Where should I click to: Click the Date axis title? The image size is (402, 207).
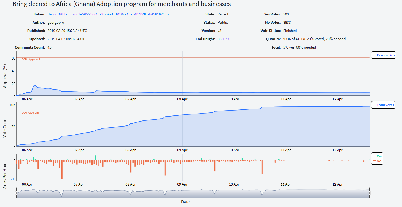pos(185,202)
